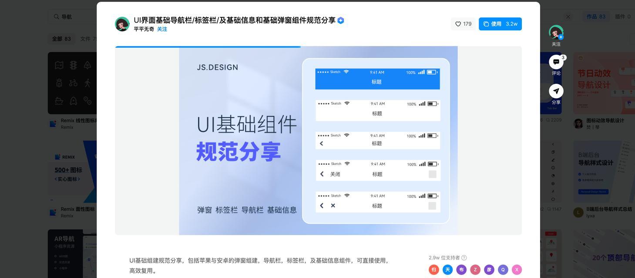
Task: Open 图标动效导航设计 title link
Action: pyautogui.click(x=605, y=120)
